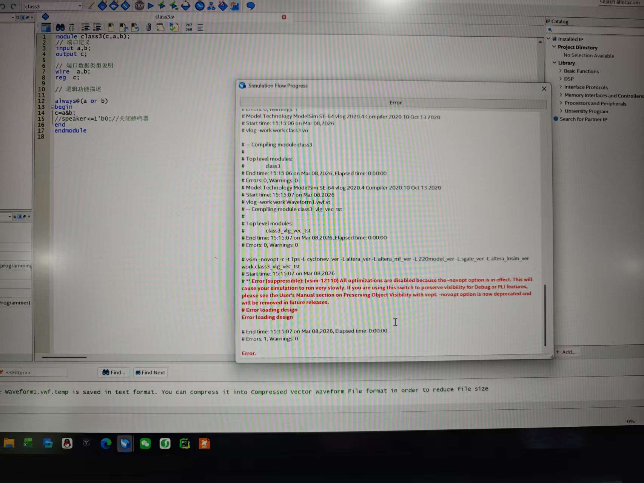Click the 'Error loading design' log line
The height and width of the screenshot is (483, 644).
pyautogui.click(x=267, y=317)
